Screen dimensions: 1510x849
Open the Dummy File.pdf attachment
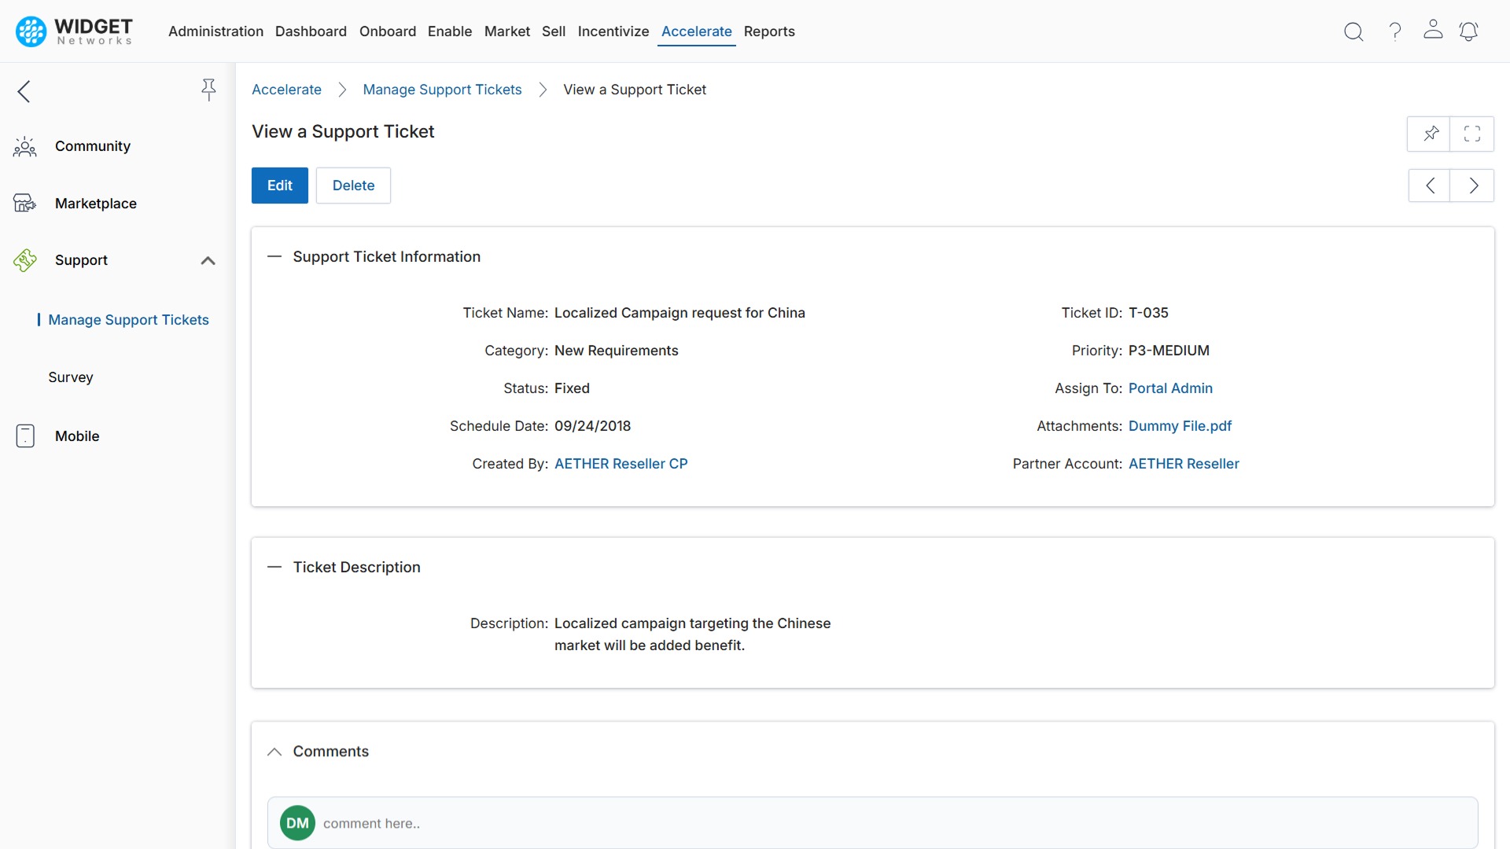click(1180, 425)
